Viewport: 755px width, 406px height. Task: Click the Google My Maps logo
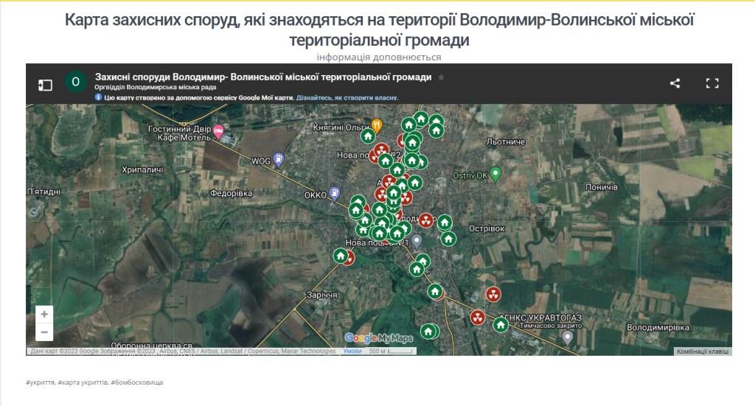coord(379,338)
